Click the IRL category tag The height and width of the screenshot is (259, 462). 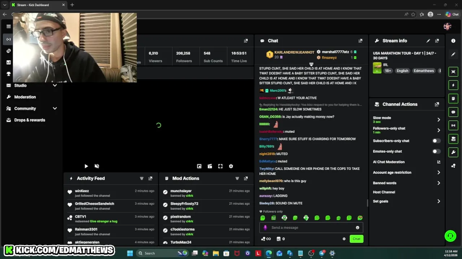tap(385, 65)
